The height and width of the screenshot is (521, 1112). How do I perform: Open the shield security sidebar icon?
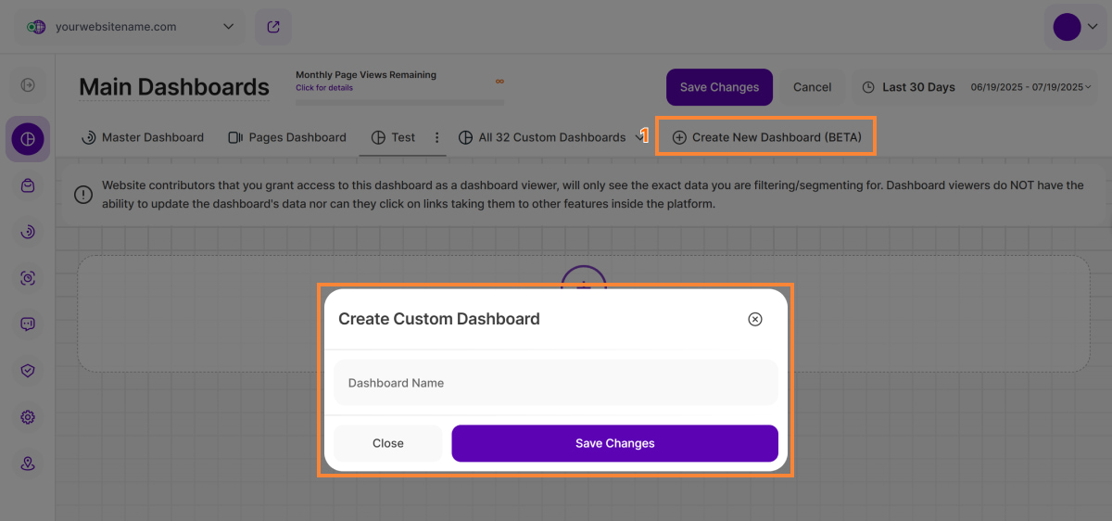click(x=28, y=371)
